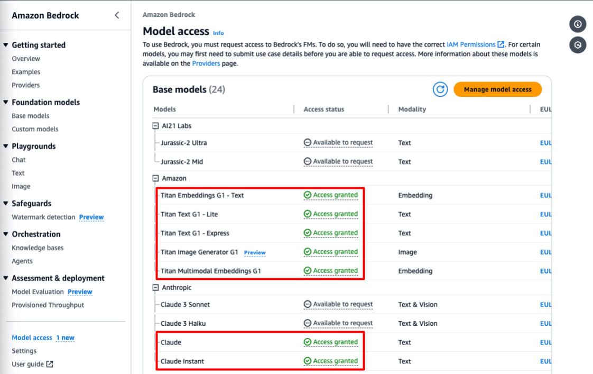Click the Info link next to Model access
Image resolution: width=593 pixels, height=374 pixels.
coord(218,33)
